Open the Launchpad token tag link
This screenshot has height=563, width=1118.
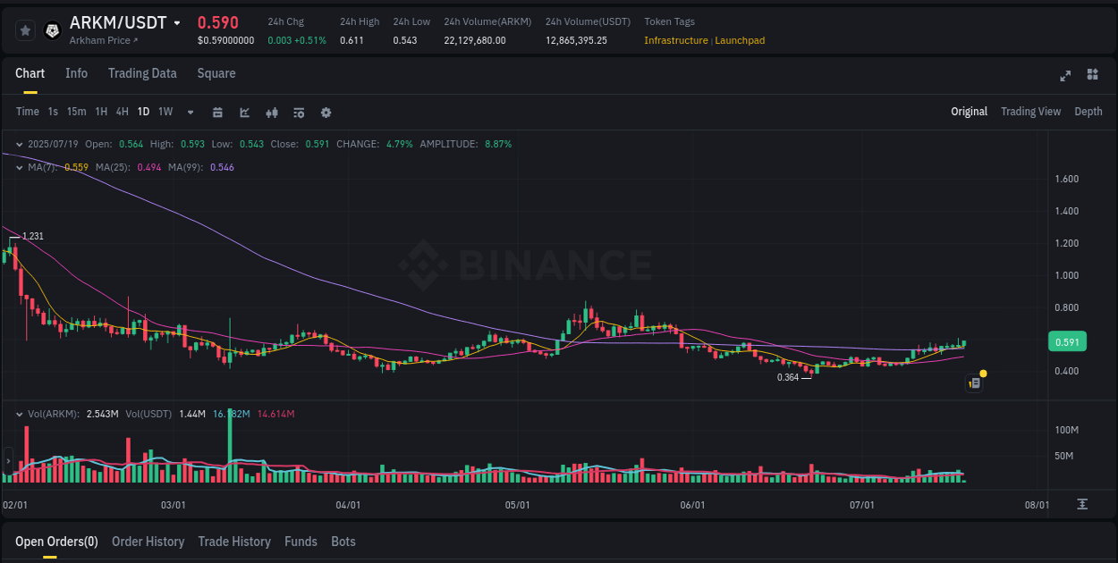740,40
